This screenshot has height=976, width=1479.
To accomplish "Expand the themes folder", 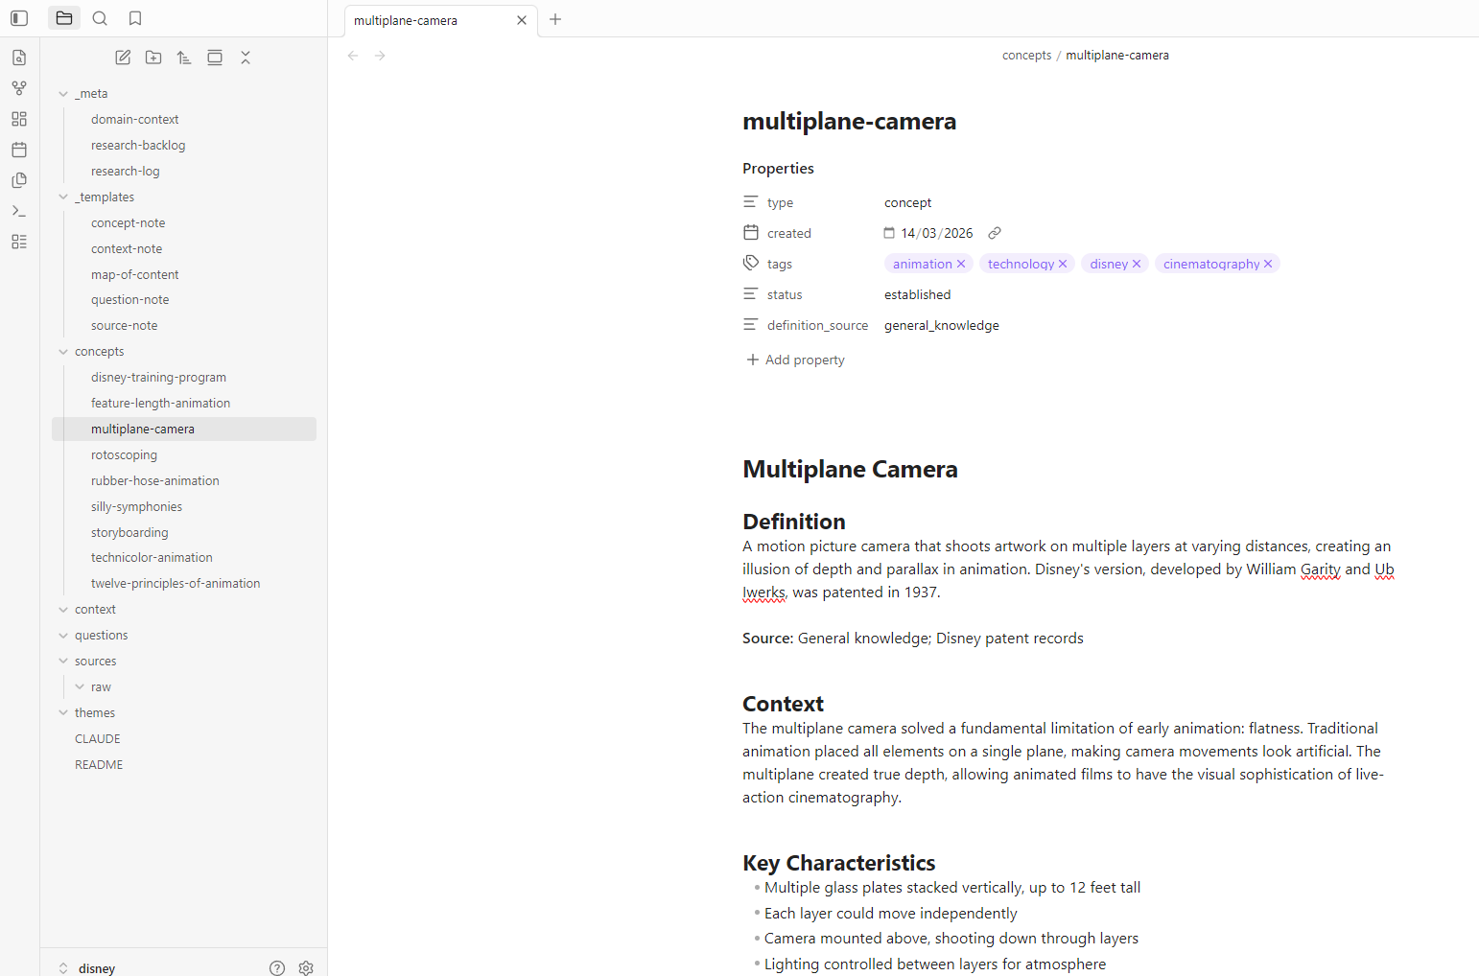I will [61, 712].
